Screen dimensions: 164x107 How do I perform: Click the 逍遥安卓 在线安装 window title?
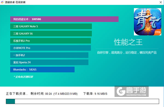pos(15,2)
